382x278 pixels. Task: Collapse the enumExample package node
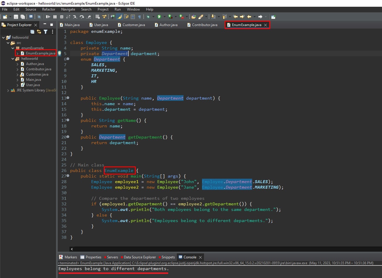[13, 48]
